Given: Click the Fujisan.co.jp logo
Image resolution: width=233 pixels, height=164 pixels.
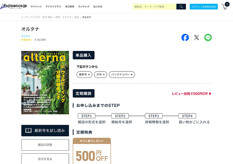Looking at the screenshot, I should point(13,6).
